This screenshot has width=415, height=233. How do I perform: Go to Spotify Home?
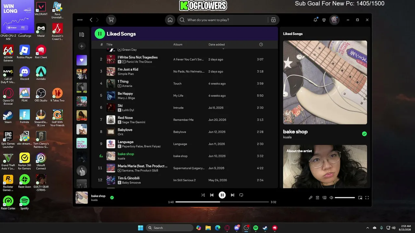170,20
